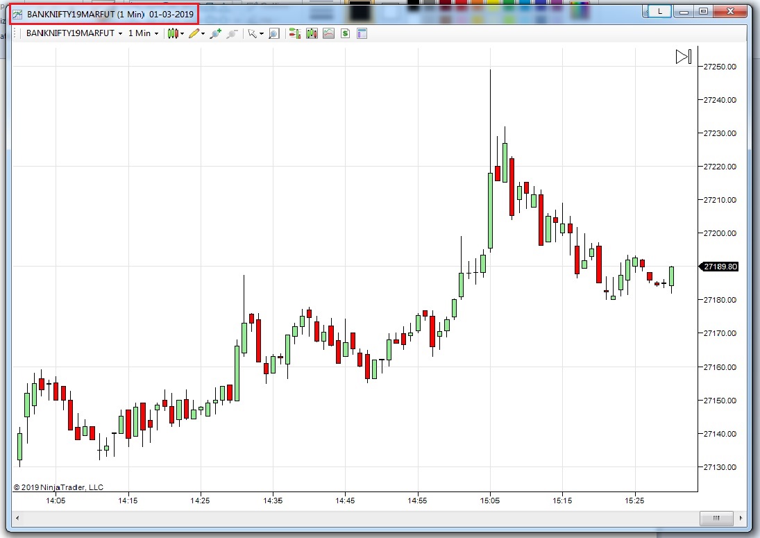Open the Indicators line chart icon
This screenshot has width=760, height=538.
click(x=328, y=33)
